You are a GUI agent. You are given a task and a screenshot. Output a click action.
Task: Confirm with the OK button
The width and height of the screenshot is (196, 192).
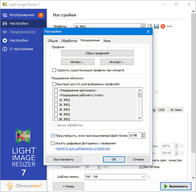pos(114,159)
